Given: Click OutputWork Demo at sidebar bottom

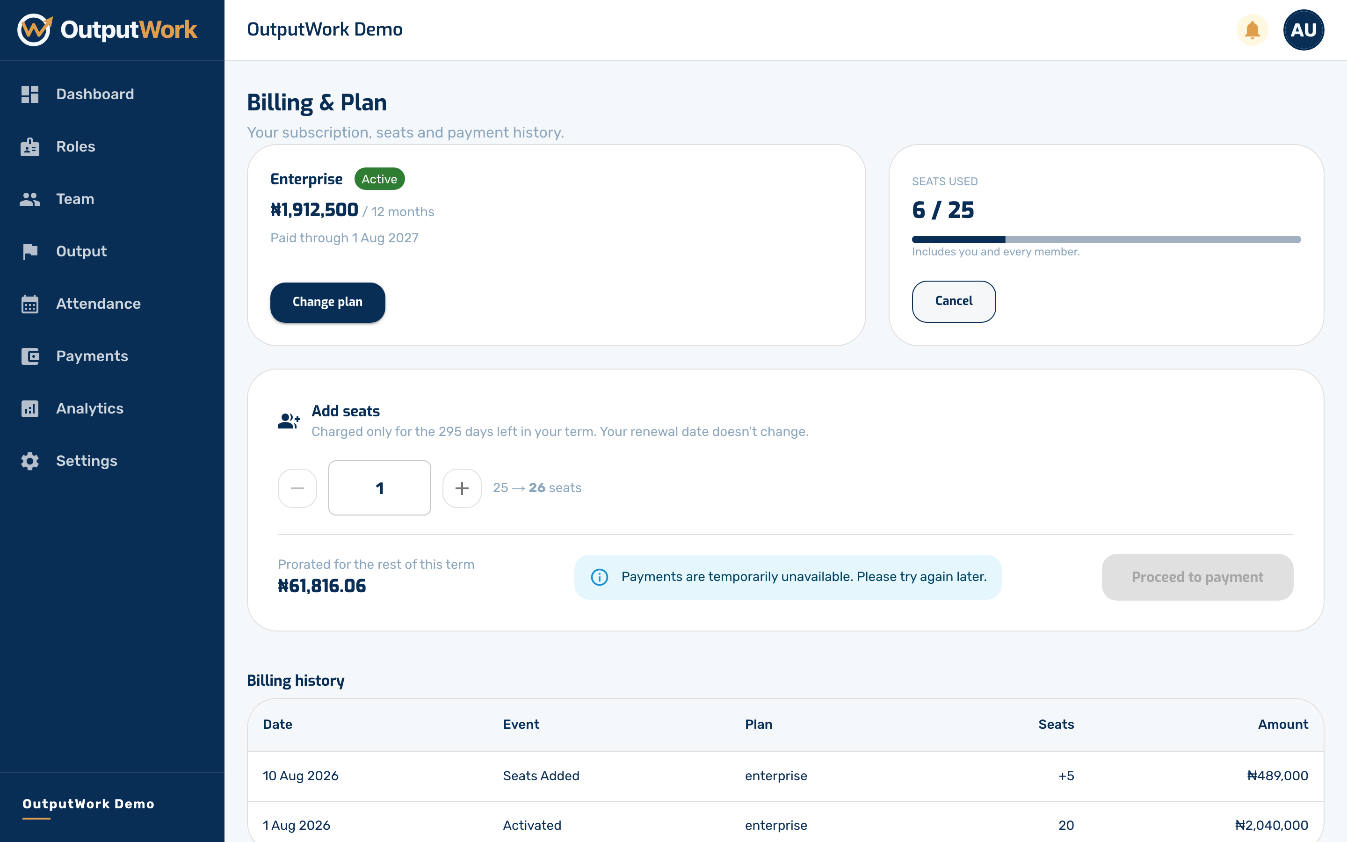Looking at the screenshot, I should coord(88,804).
